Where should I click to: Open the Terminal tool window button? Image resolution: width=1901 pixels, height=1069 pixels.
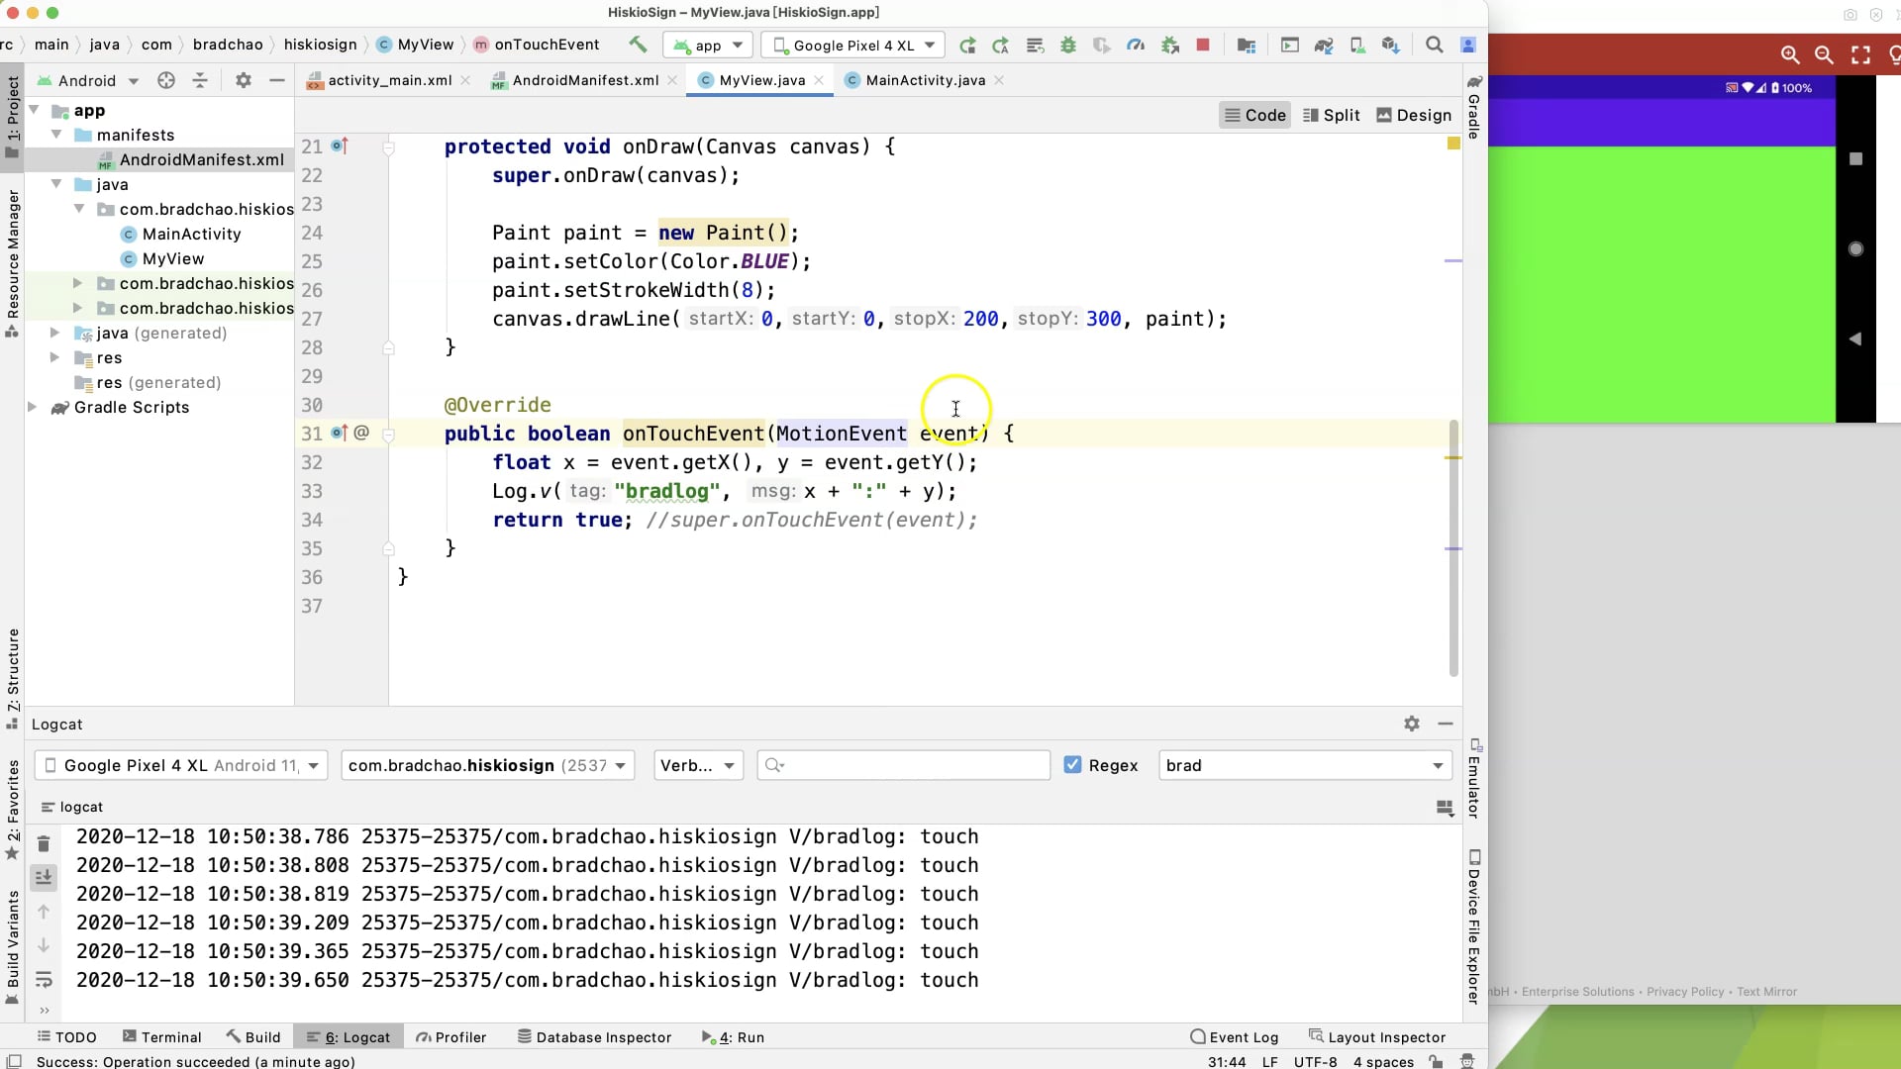tap(161, 1036)
